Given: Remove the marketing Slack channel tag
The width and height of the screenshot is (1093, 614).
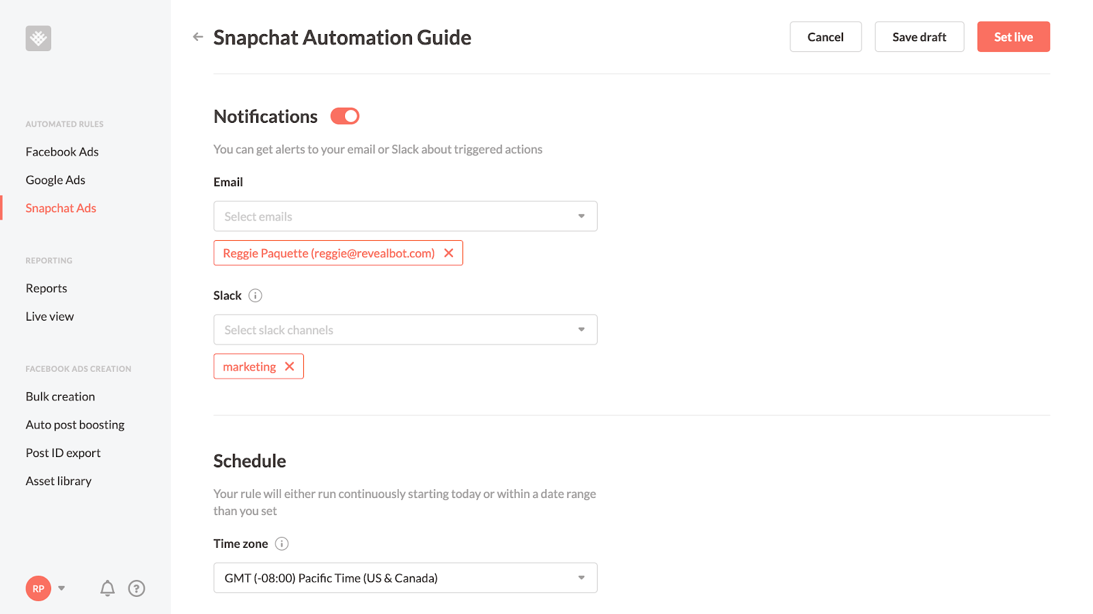Looking at the screenshot, I should click(290, 366).
